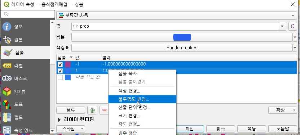The image size is (300, 135).
Task: Open the 원본 (Source) sidebar page
Action: pyautogui.click(x=25, y=40)
